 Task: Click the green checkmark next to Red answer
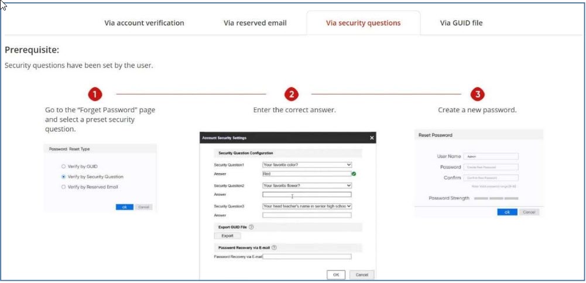point(354,174)
